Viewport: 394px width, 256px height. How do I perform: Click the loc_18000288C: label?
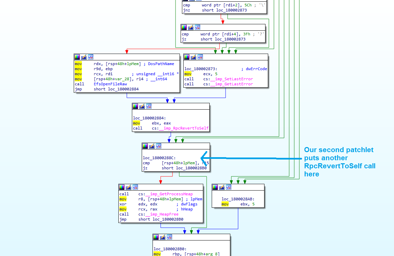point(159,158)
